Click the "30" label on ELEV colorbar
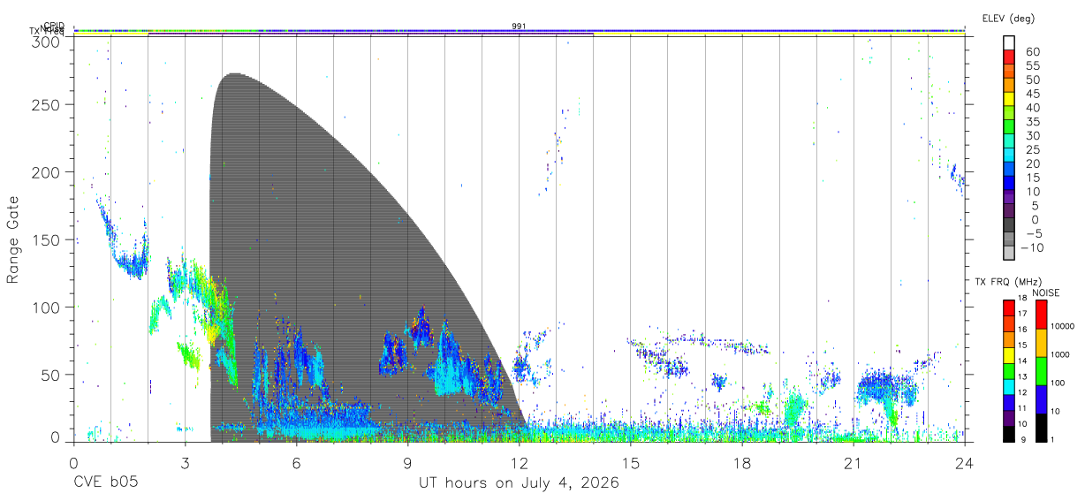This screenshot has height=501, width=1085. coord(1031,136)
